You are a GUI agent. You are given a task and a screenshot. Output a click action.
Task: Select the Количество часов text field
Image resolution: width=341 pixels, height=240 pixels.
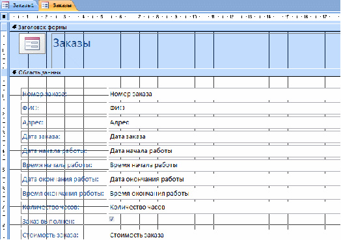point(225,207)
